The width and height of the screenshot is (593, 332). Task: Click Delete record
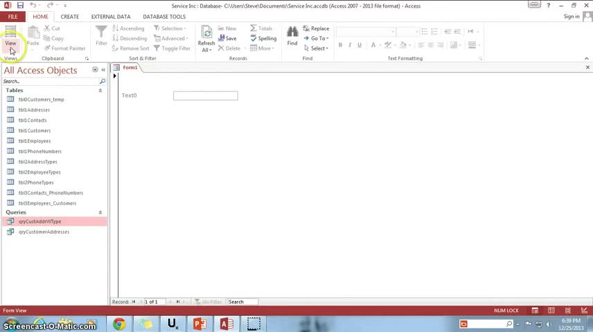tap(229, 48)
